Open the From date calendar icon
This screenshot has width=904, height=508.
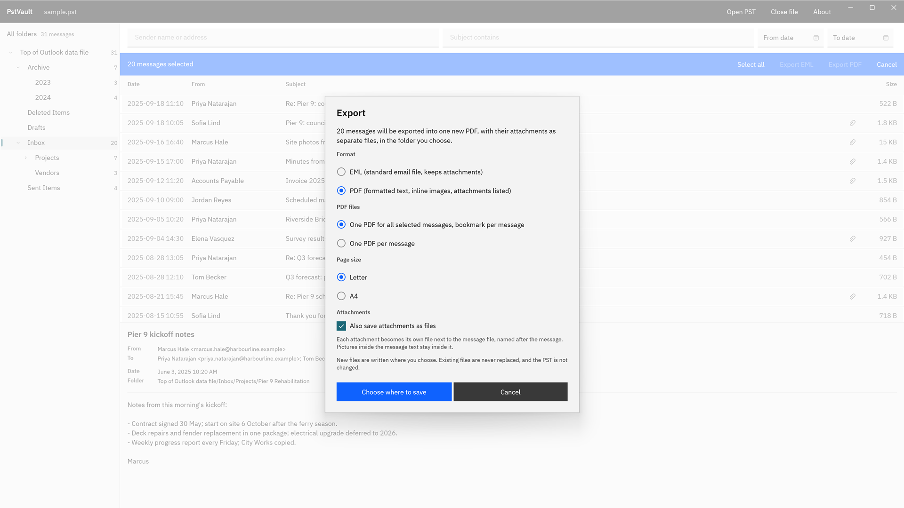pyautogui.click(x=816, y=38)
